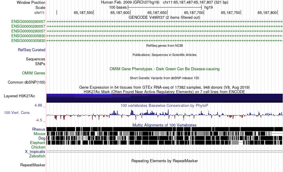Click the Layered H3K27Ac signal band
Screen dimensions: 283x172
[x=164, y=98]
